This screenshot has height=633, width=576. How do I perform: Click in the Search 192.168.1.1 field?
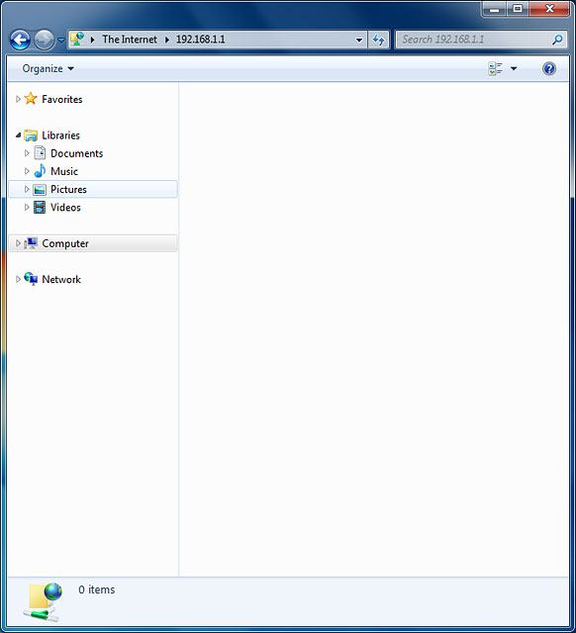coord(475,40)
